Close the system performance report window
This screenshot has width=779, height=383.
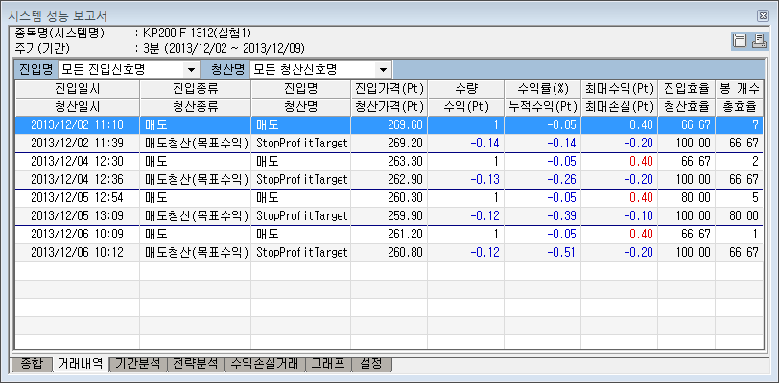(x=763, y=16)
